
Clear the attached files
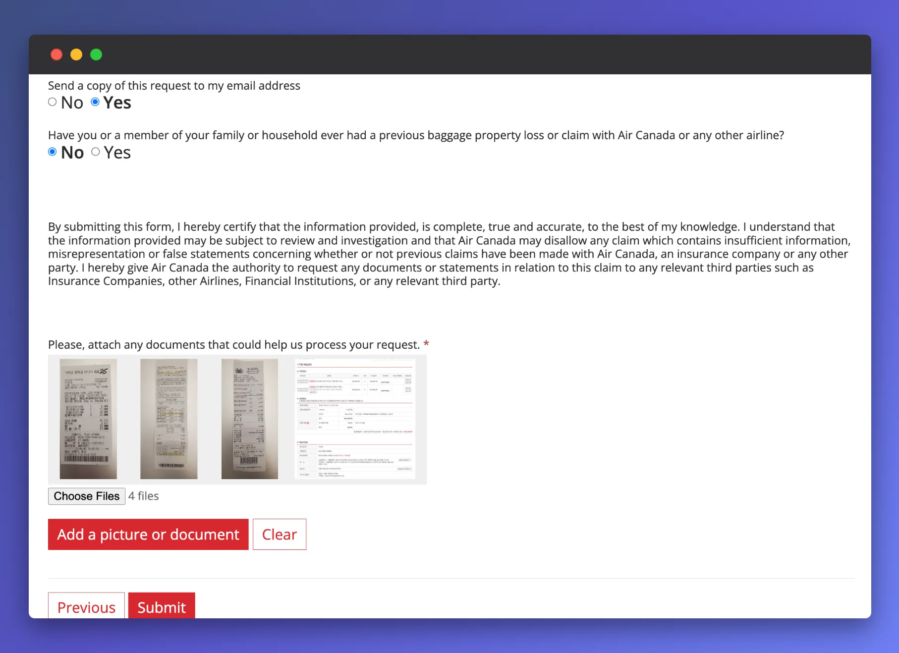[280, 534]
